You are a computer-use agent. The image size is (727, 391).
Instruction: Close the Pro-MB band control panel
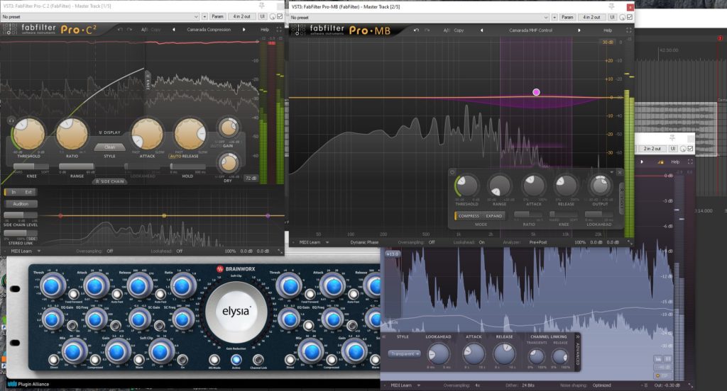tap(619, 172)
